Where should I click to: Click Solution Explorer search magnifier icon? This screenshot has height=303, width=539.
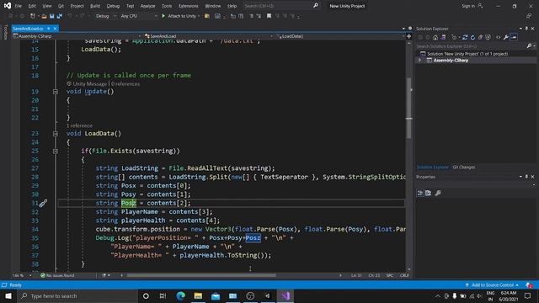[x=529, y=46]
